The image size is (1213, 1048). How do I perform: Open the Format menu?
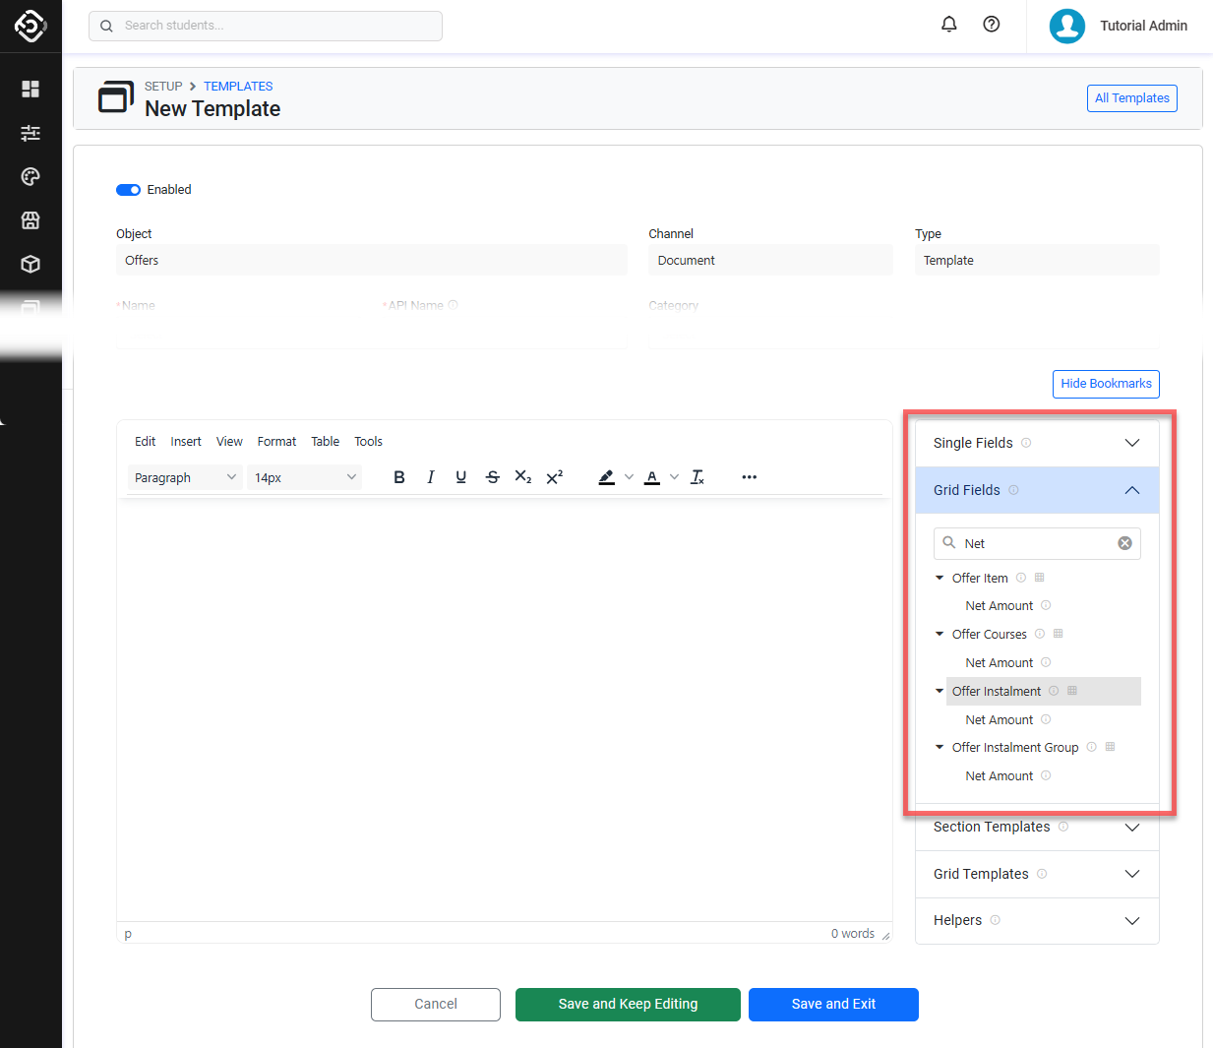pos(276,442)
